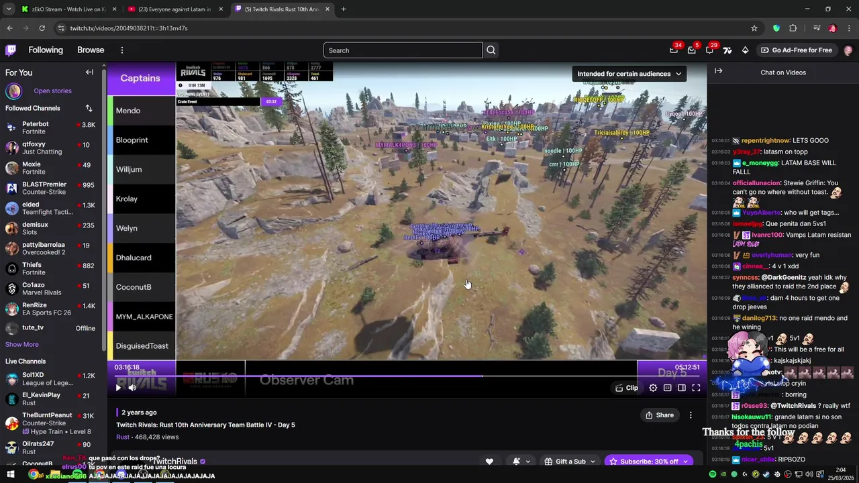Toggle theatre mode on the player

[x=681, y=388]
